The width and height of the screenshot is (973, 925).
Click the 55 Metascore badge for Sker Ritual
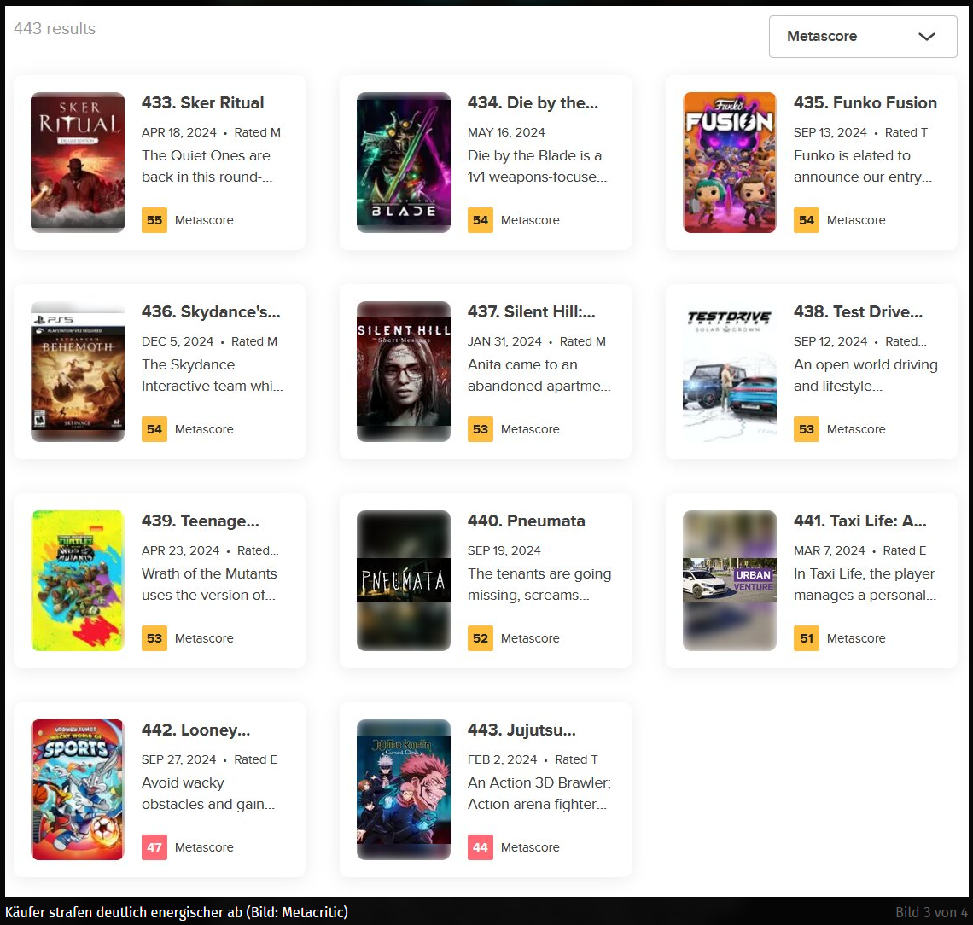click(x=154, y=220)
